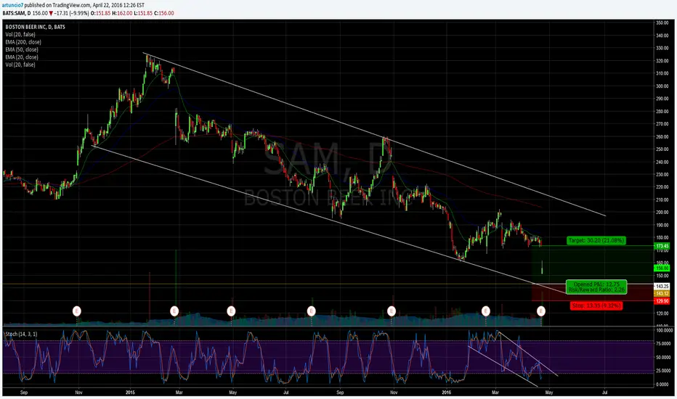Click the green Target 30.20 (21.08%) label
Image resolution: width=677 pixels, height=399 pixels.
tap(596, 240)
